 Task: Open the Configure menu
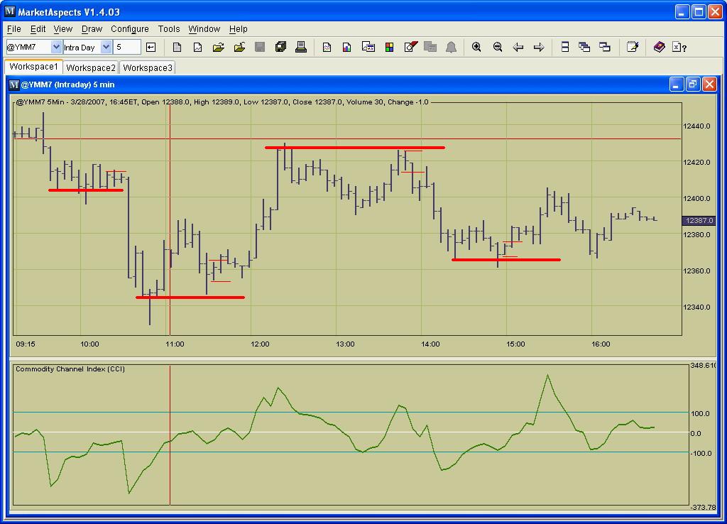pyautogui.click(x=130, y=29)
